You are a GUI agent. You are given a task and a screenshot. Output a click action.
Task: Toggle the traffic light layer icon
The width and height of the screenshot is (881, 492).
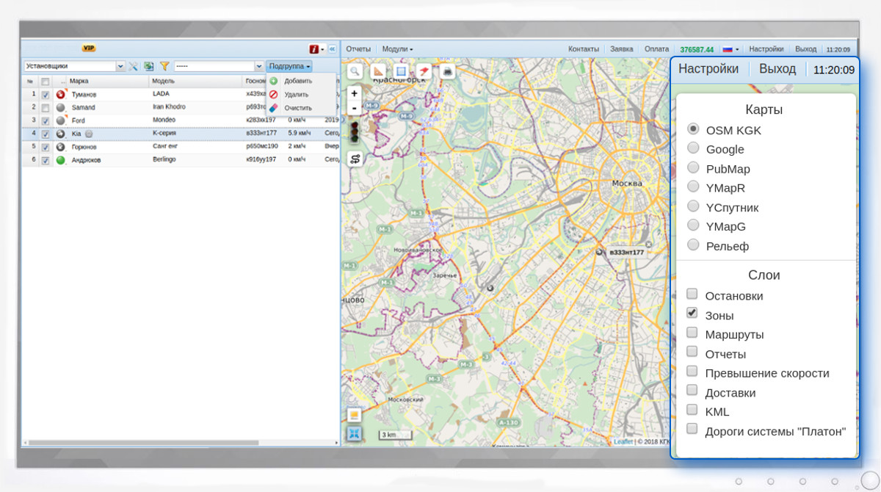click(355, 132)
